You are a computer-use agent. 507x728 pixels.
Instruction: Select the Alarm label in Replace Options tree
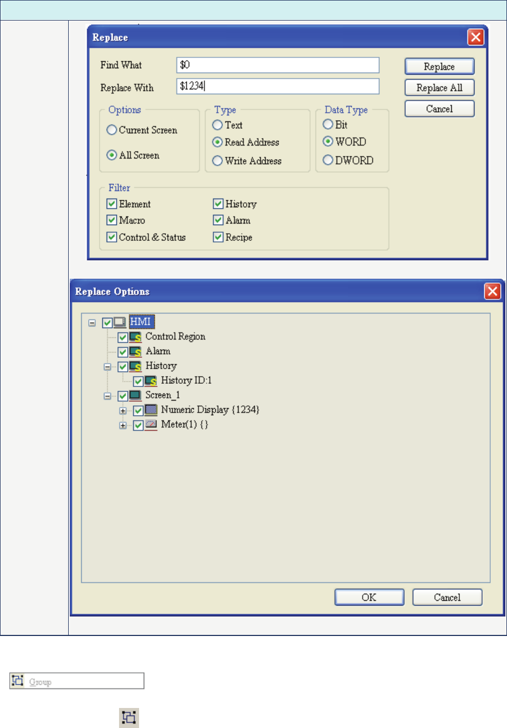tap(158, 351)
